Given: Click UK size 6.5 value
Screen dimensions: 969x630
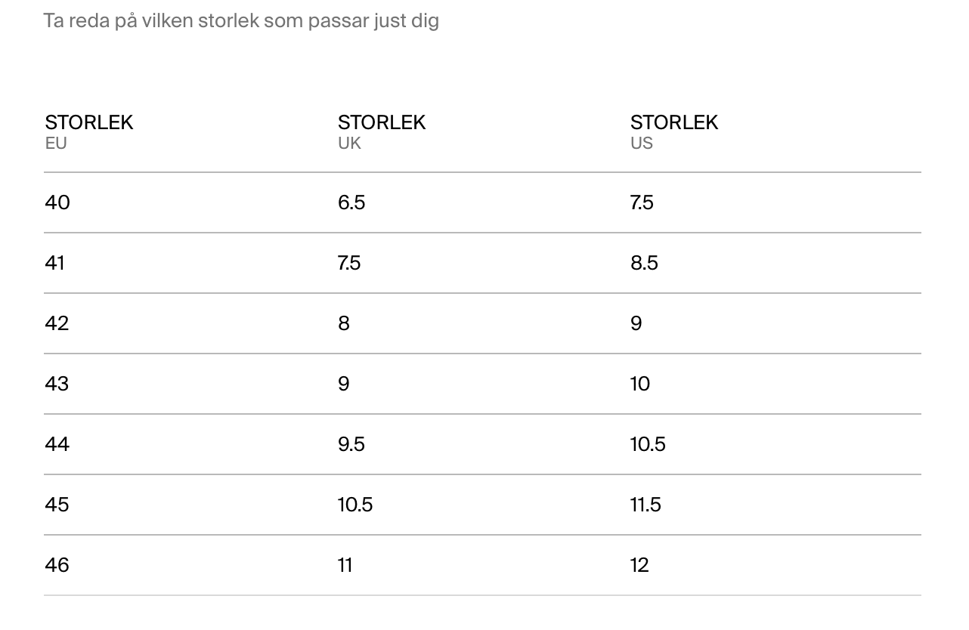Looking at the screenshot, I should [x=351, y=202].
